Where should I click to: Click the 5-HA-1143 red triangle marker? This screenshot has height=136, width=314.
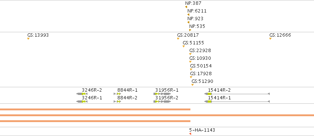pos(190,134)
